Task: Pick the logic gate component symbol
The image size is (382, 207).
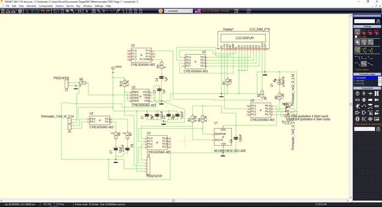Action: (x=364, y=112)
